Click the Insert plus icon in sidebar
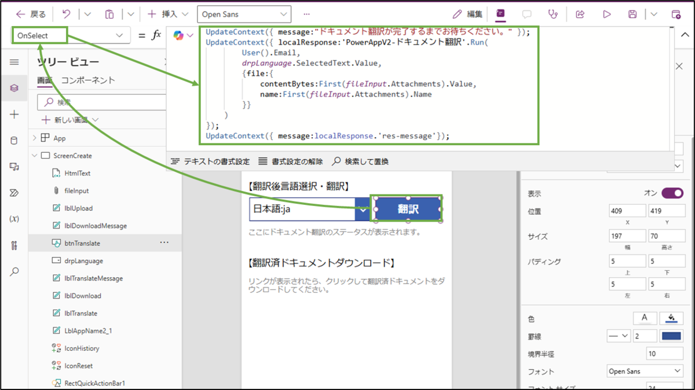This screenshot has width=695, height=390. pyautogui.click(x=14, y=115)
